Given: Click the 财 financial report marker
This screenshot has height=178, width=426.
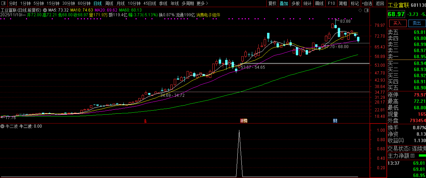Looking at the screenshot, I should pos(335,121).
